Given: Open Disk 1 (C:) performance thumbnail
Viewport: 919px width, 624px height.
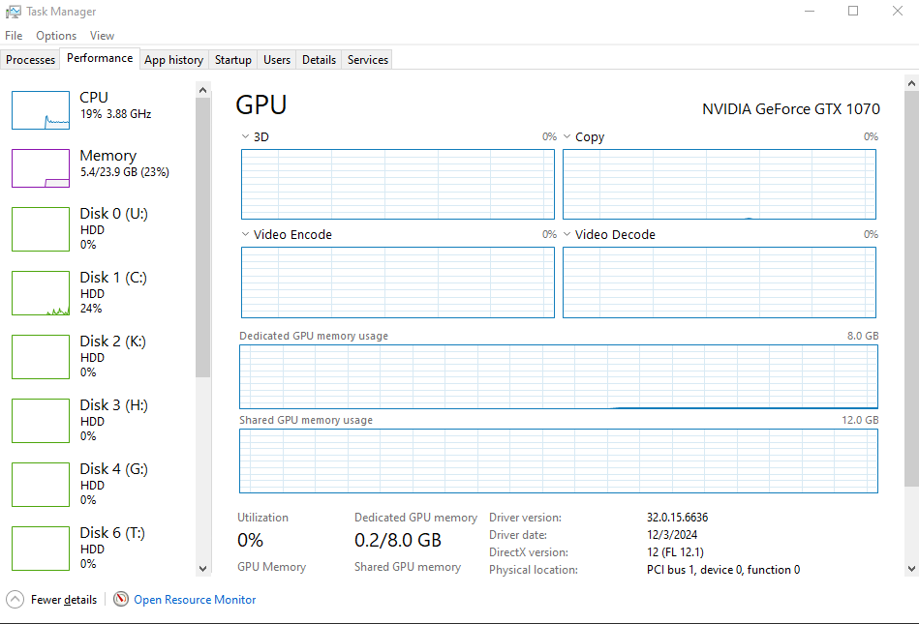Looking at the screenshot, I should tap(41, 293).
